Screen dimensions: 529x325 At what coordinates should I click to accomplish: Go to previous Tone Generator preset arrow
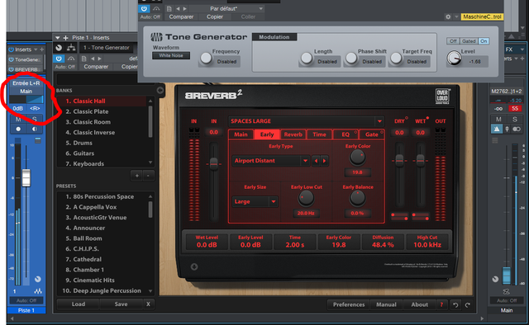coord(178,9)
